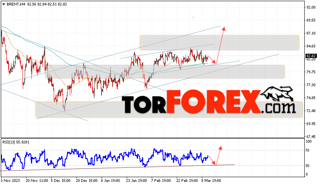This screenshot has height=185, width=320.
Task: Select the 79.75 price axis label
Action: click(x=311, y=72)
